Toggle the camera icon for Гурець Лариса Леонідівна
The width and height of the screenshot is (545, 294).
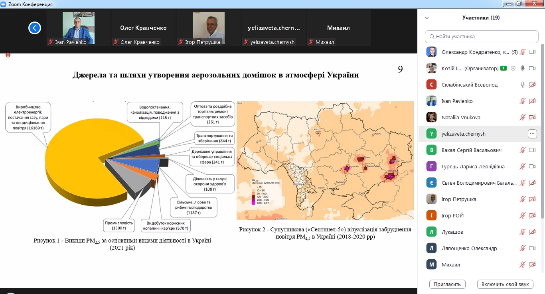tap(532, 166)
